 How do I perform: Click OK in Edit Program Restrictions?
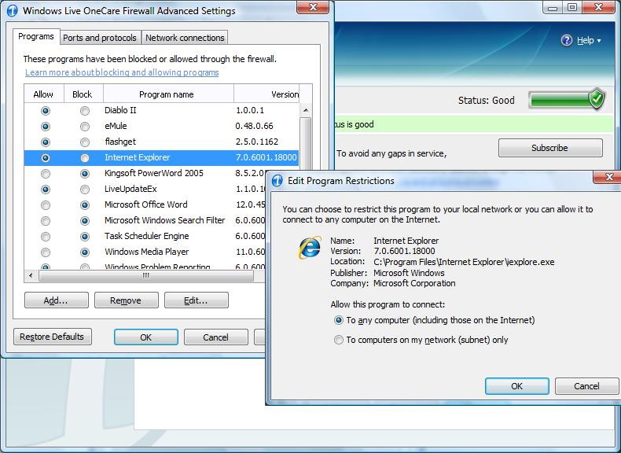[x=516, y=386]
